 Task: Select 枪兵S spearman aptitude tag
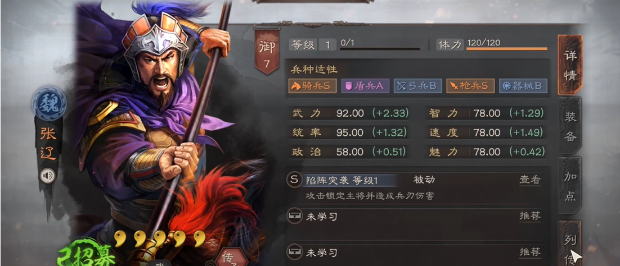point(470,86)
